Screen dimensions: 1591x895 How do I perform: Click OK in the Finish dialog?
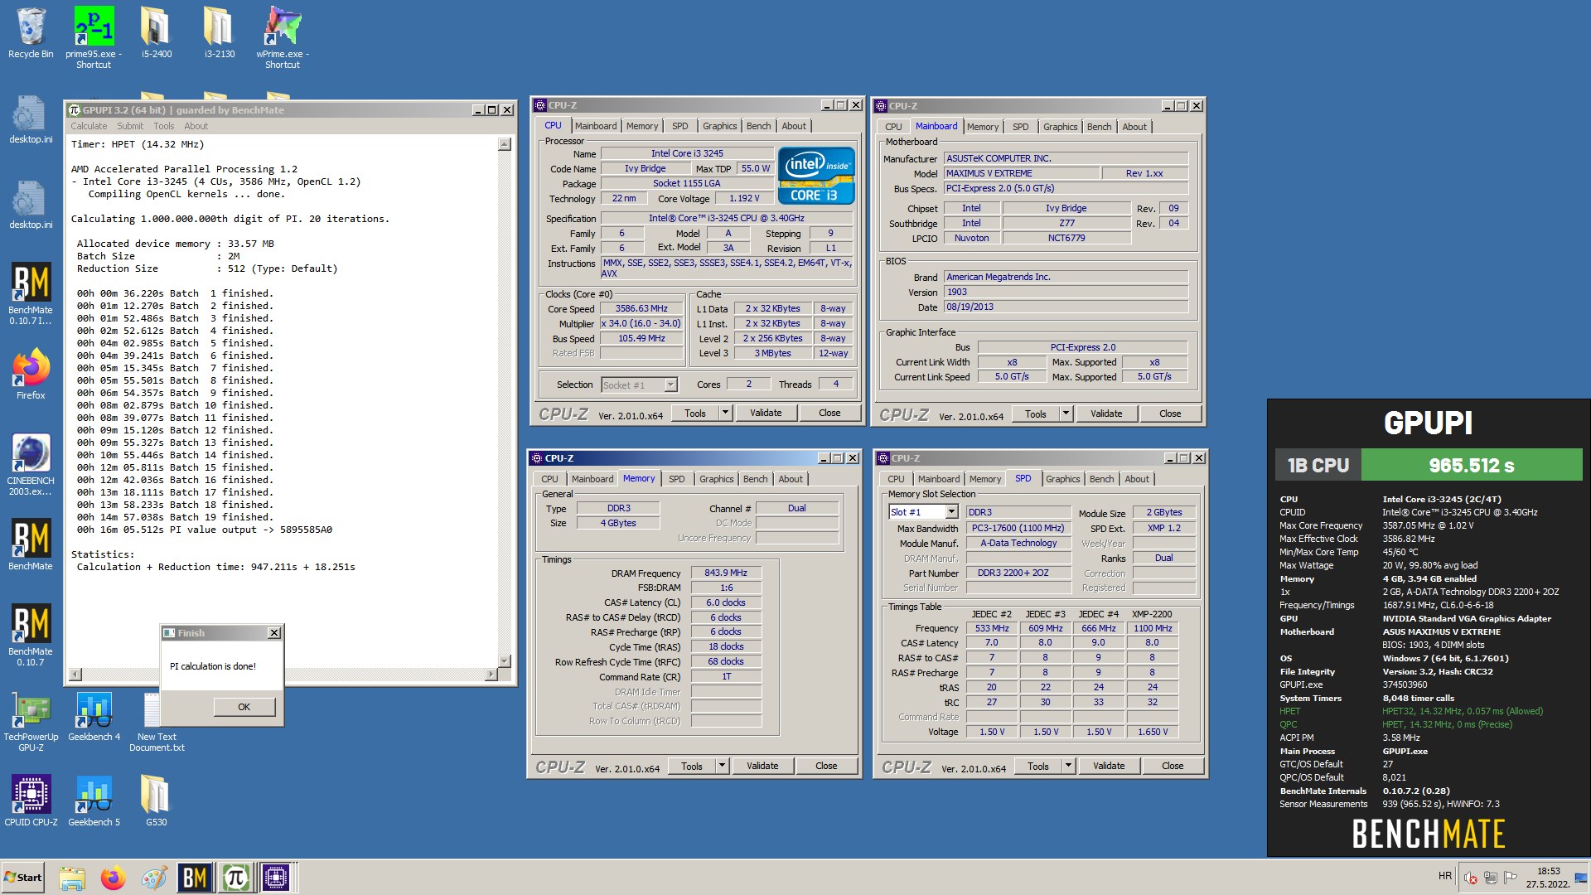pyautogui.click(x=244, y=707)
